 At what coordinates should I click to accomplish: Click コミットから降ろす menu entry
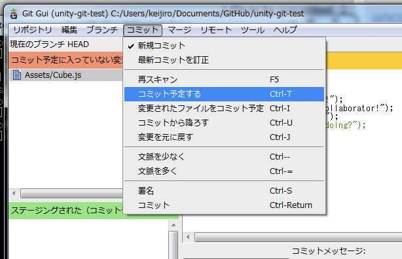225,123
